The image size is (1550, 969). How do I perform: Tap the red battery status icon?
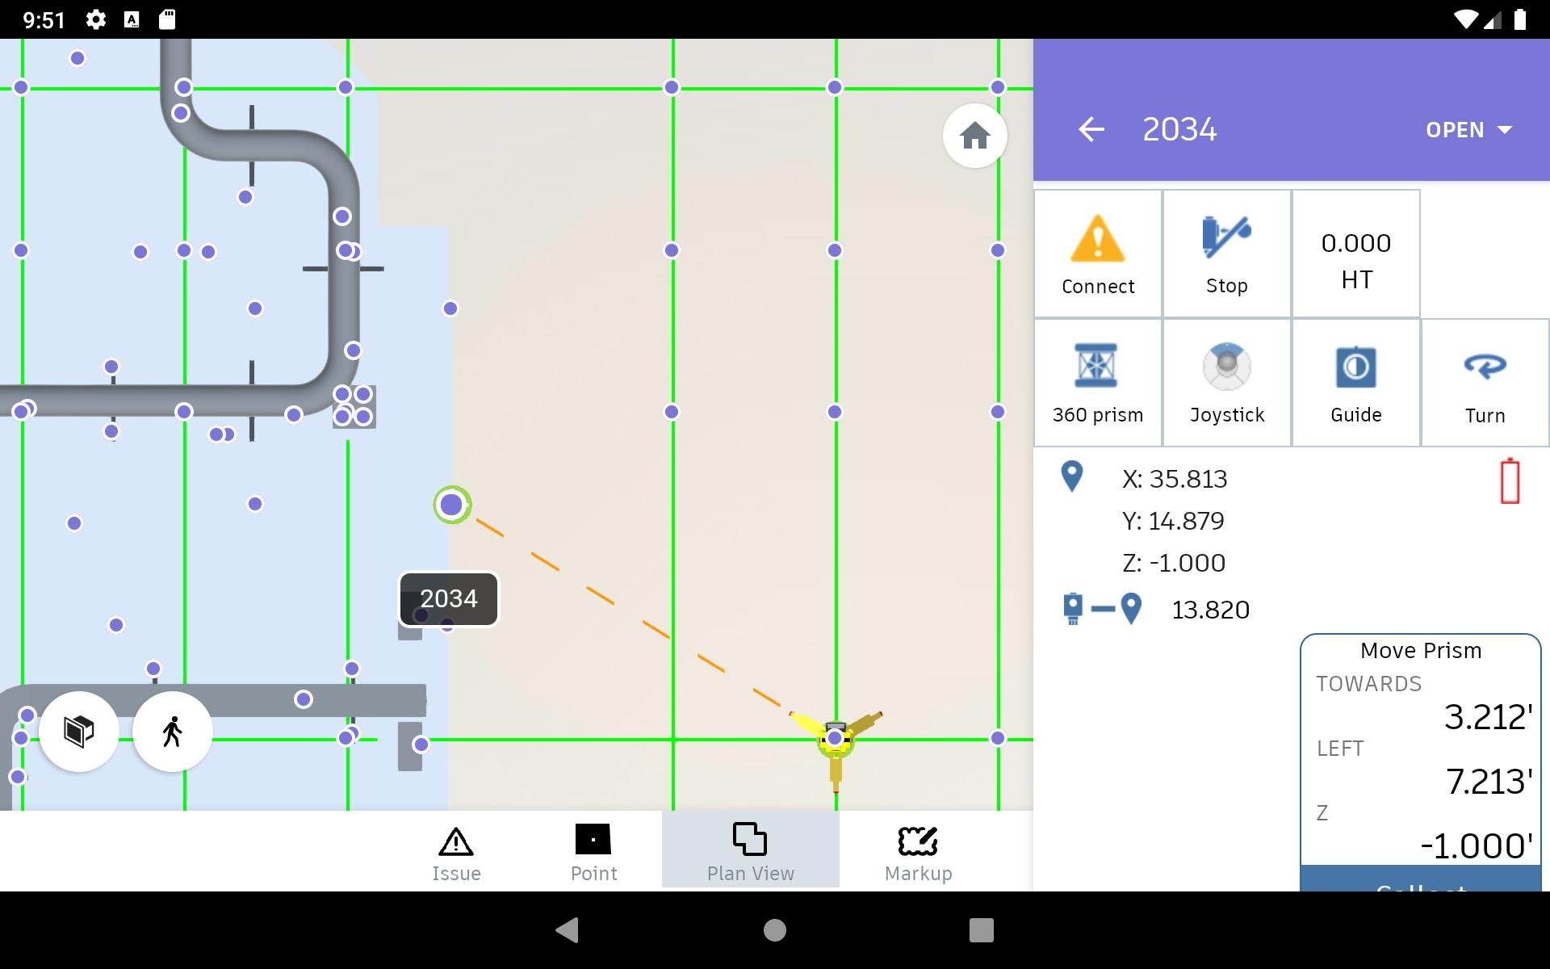[1510, 481]
